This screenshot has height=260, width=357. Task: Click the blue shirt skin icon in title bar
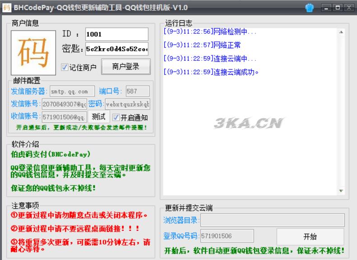[310, 8]
